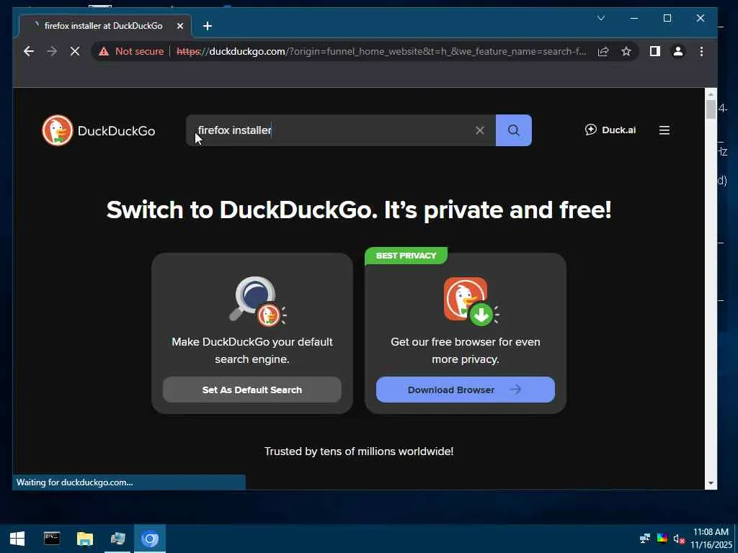Click the magnifying glass search engine illustration
Image resolution: width=738 pixels, height=553 pixels.
click(257, 302)
